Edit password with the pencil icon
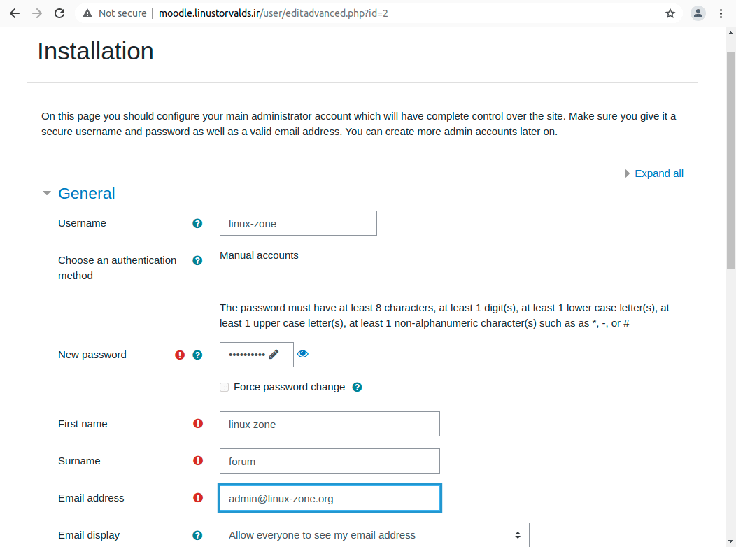Image resolution: width=736 pixels, height=547 pixels. [x=274, y=354]
